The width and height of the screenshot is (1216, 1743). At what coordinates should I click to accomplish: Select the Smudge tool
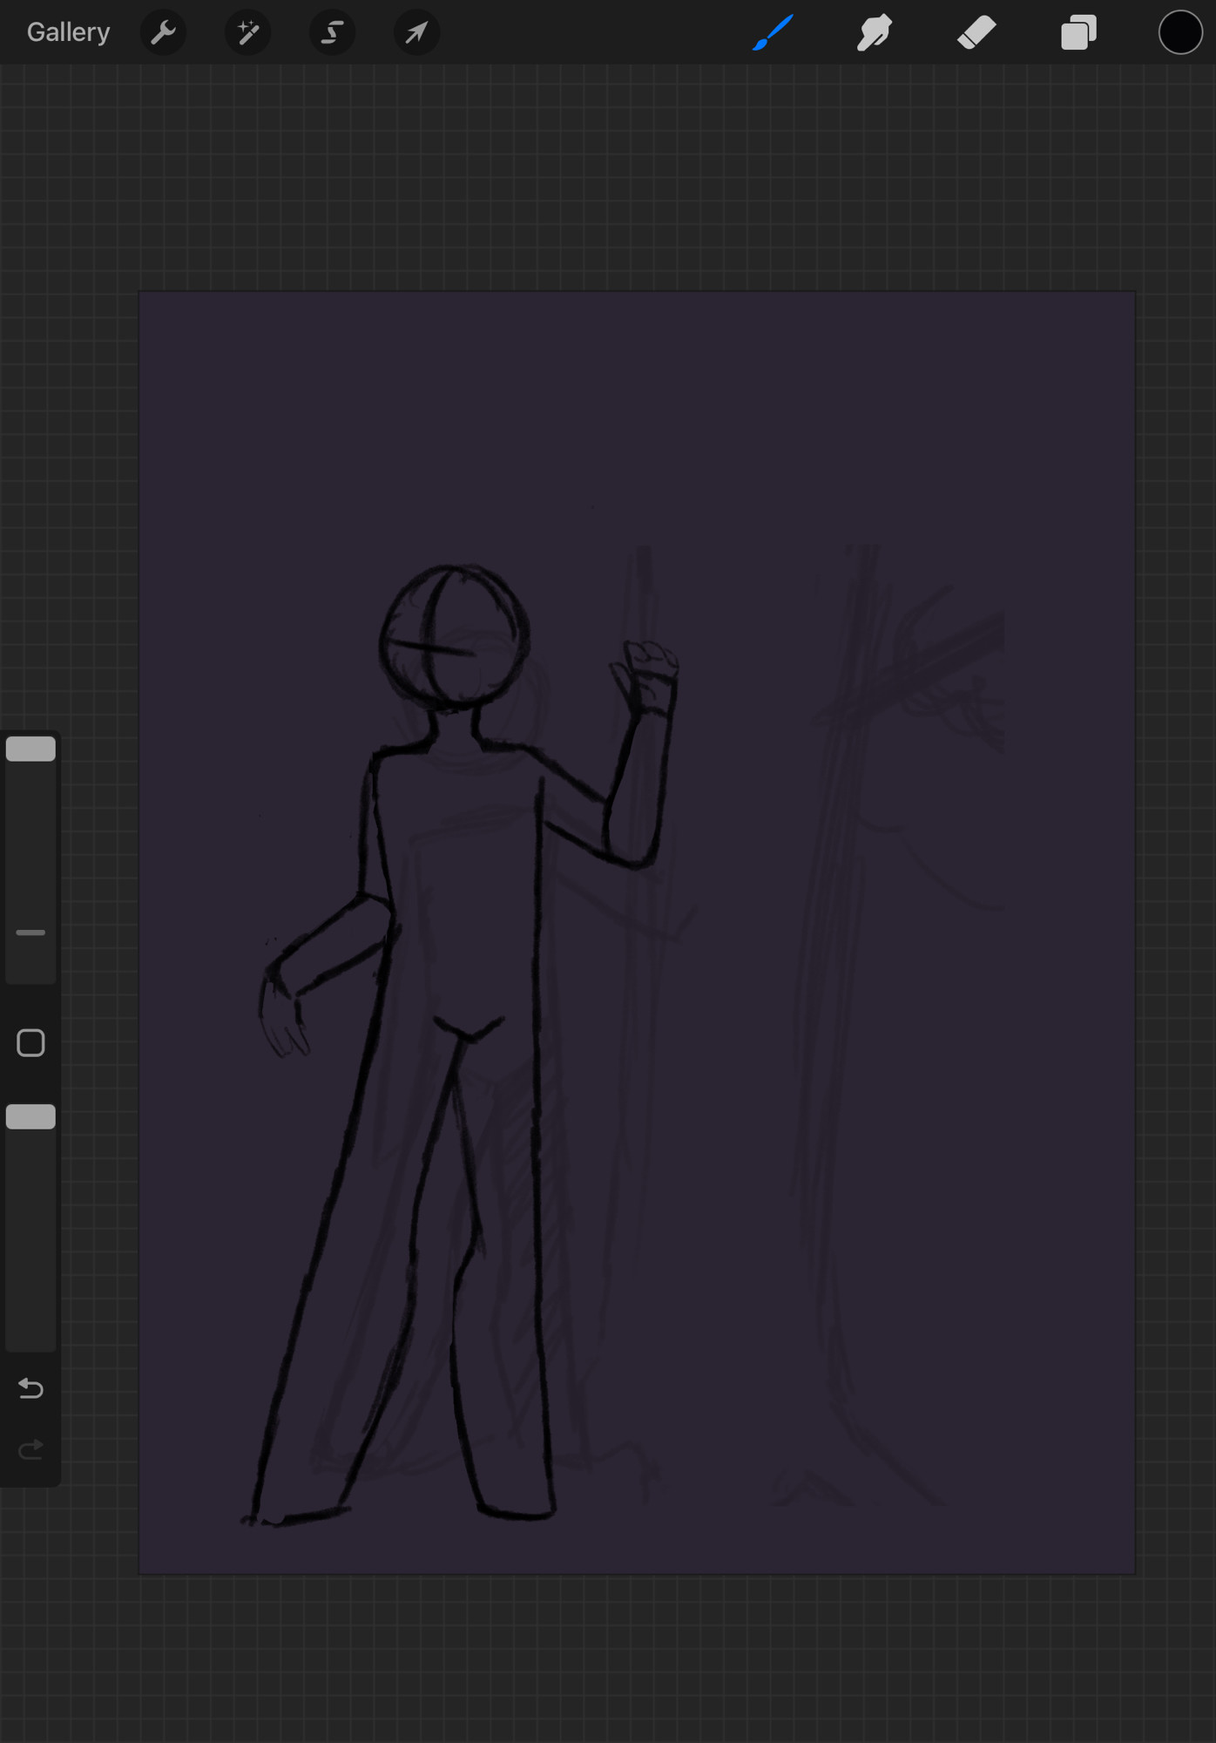click(874, 32)
